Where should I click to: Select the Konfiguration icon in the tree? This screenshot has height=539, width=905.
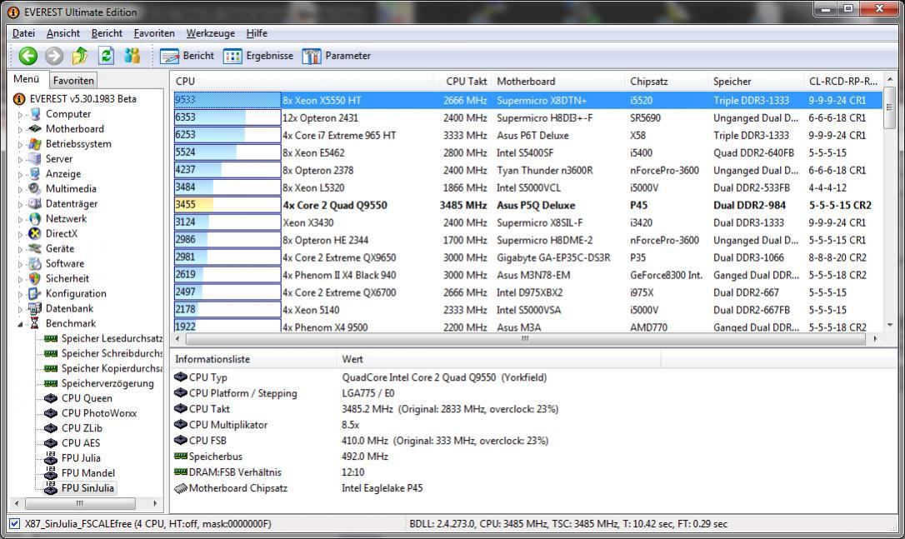[x=35, y=294]
